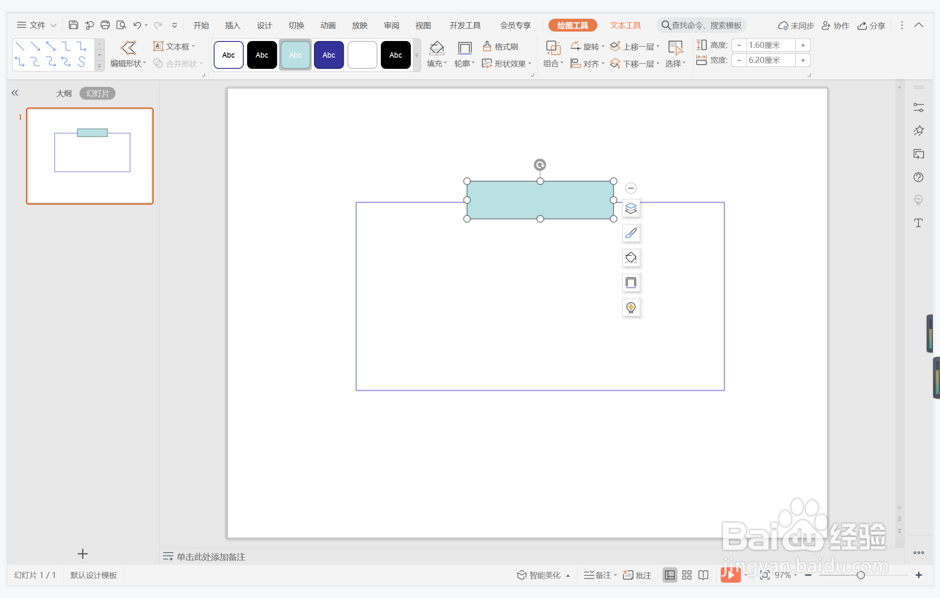The image size is (940, 598).
Task: Click the Format Painter (格式刷) icon
Action: click(487, 46)
